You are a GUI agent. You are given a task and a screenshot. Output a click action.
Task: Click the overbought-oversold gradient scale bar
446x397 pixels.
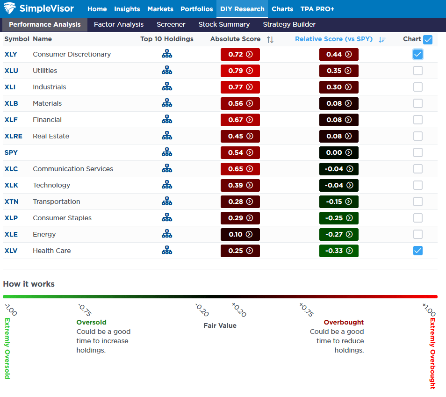(x=220, y=296)
